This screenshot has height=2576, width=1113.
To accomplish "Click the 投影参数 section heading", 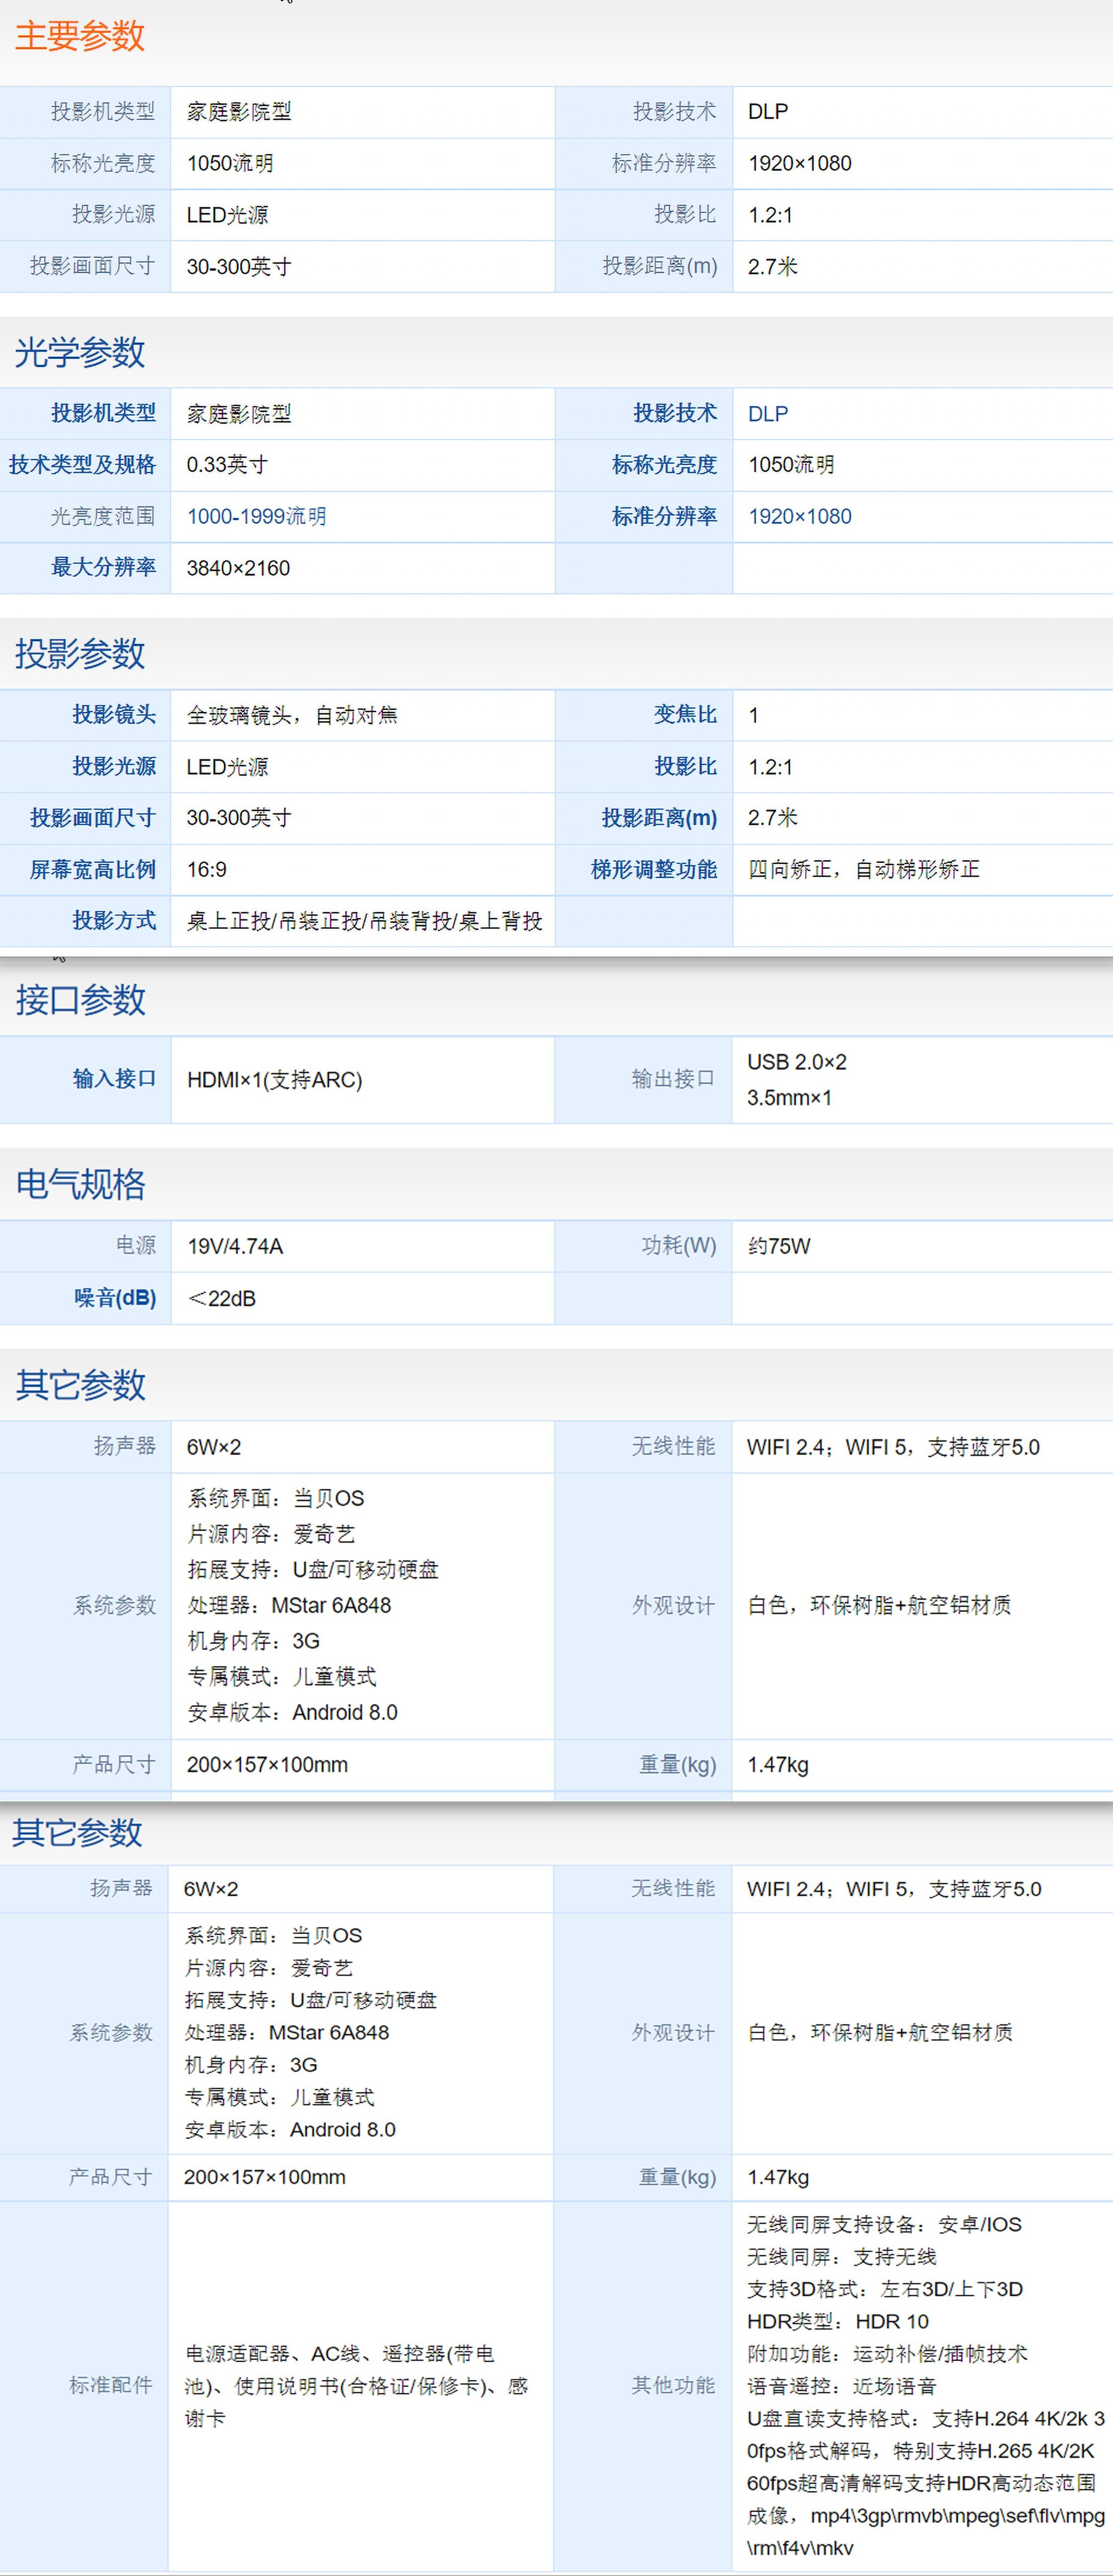I will [80, 654].
